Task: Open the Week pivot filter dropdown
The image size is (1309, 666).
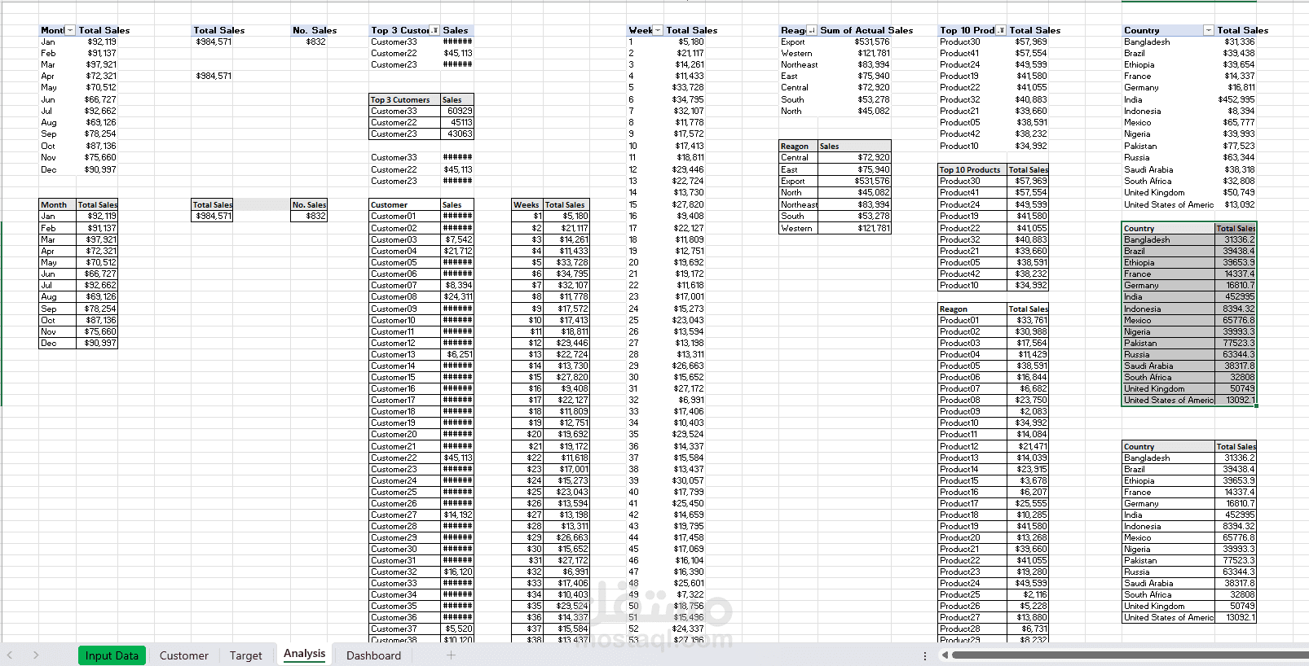Action: click(x=658, y=30)
